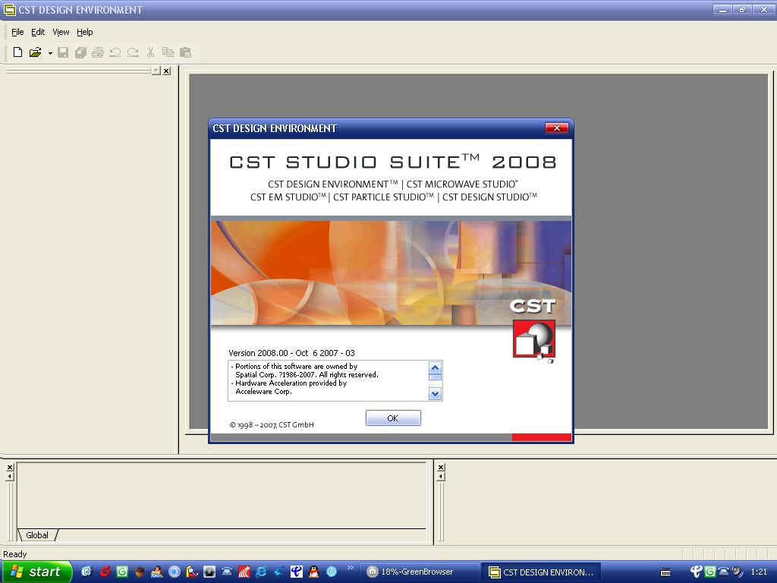Image resolution: width=777 pixels, height=583 pixels.
Task: Close the CST about dialog with red X
Action: pyautogui.click(x=556, y=128)
